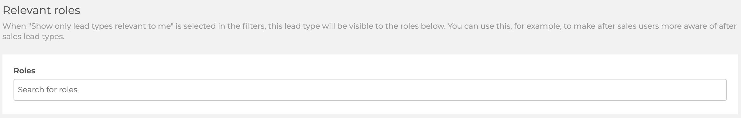
Task: Click the words "sales lead types." in the description
Action: click(x=33, y=37)
